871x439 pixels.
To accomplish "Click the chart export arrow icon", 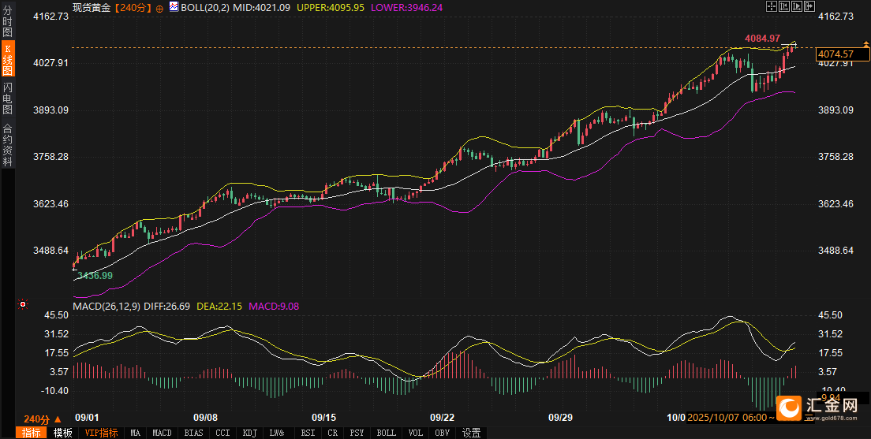I will click(809, 6).
